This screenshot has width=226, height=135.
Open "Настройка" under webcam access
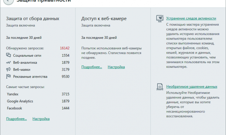pyautogui.click(x=116, y=67)
